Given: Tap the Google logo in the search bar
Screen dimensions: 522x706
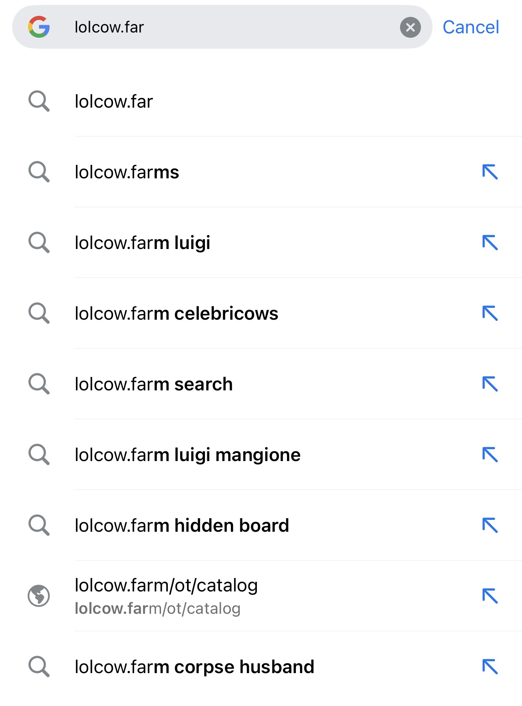Looking at the screenshot, I should [39, 27].
